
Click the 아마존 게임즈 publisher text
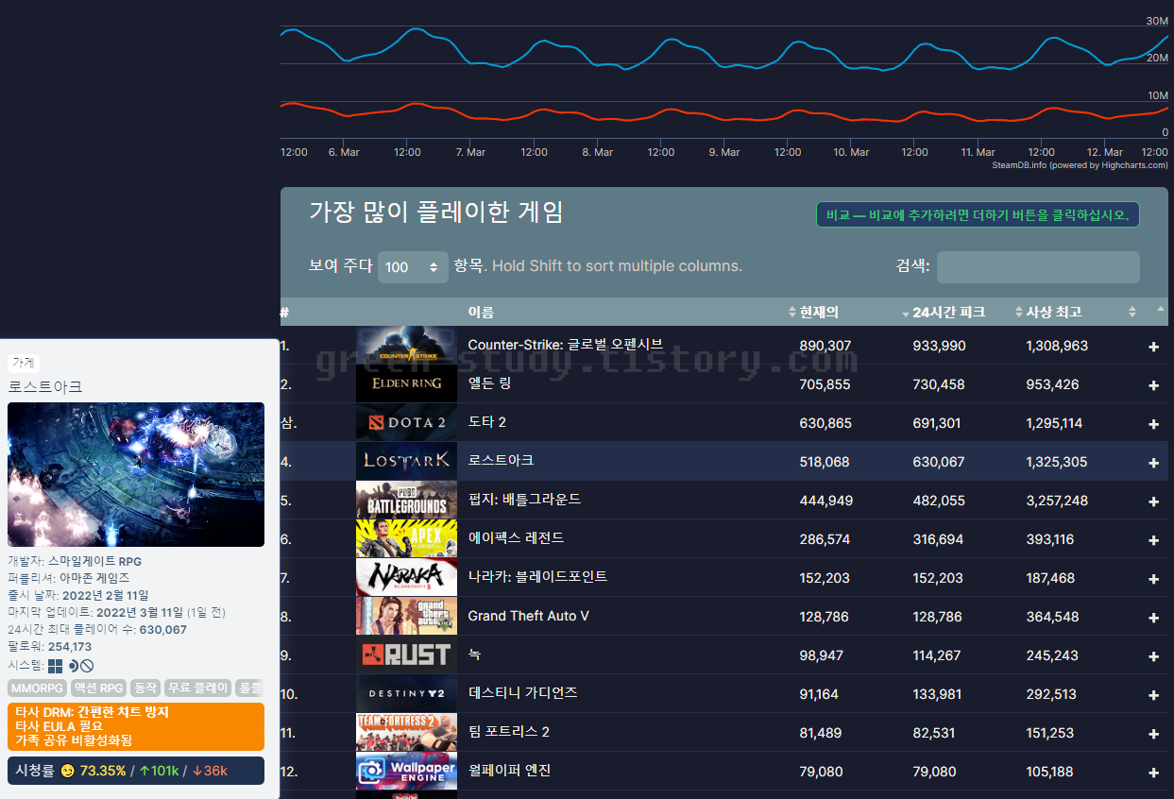[x=94, y=579]
